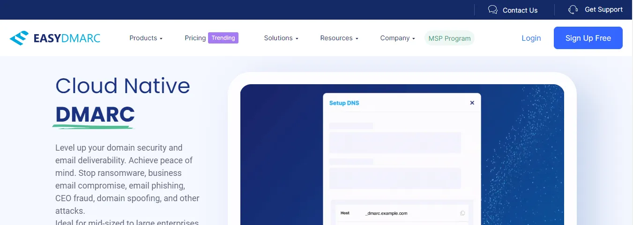Screen dimensions: 633x225
Task: Close the Setup DNS dialog
Action: 472,103
